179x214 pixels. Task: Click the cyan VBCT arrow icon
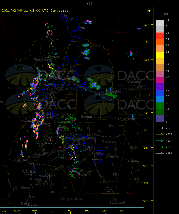click(x=160, y=141)
